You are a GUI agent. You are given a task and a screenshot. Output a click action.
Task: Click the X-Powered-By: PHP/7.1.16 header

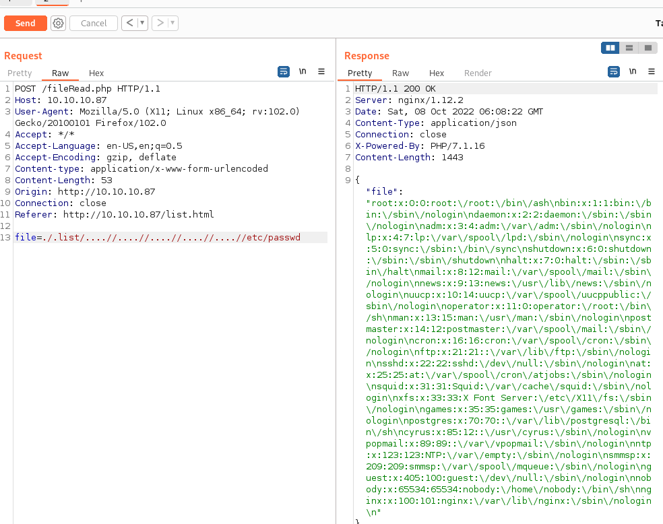coord(420,145)
